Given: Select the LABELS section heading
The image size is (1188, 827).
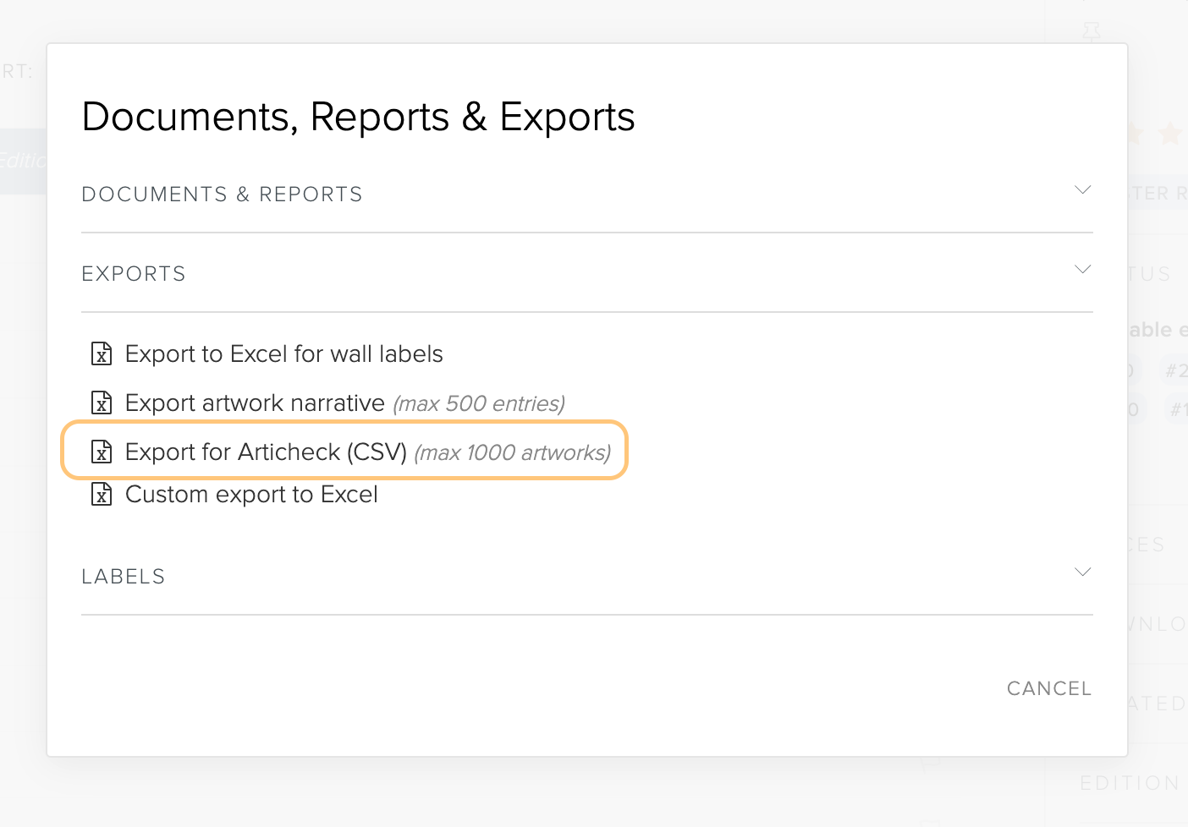Looking at the screenshot, I should pos(124,577).
